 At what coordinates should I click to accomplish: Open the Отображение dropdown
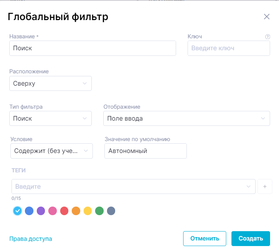186,118
